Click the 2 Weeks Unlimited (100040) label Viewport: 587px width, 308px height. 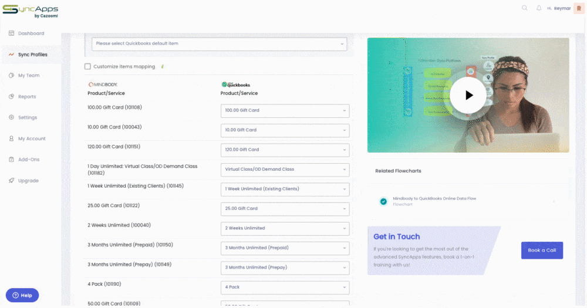click(119, 225)
